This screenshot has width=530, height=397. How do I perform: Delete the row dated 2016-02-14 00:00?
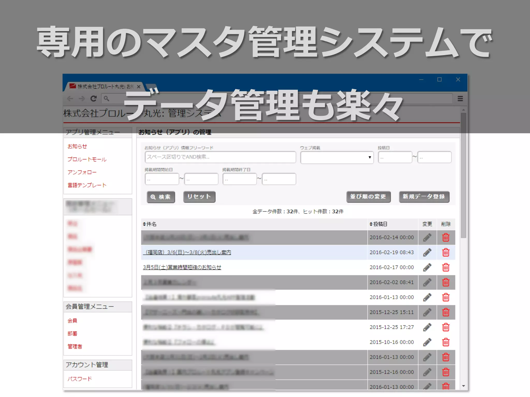(x=446, y=237)
